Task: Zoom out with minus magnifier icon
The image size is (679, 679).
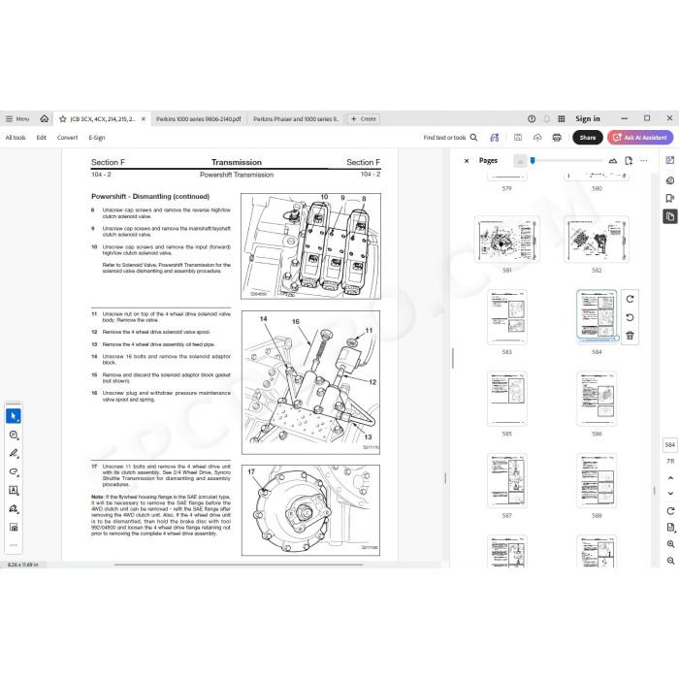Action: pos(670,561)
